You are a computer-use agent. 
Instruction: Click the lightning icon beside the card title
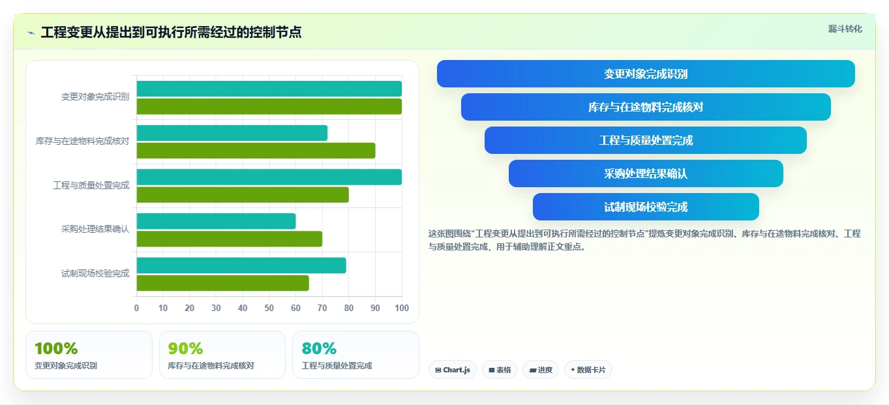pos(31,33)
